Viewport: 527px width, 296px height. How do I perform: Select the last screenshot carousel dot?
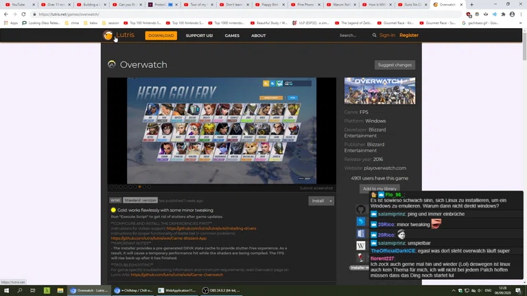[x=149, y=186]
